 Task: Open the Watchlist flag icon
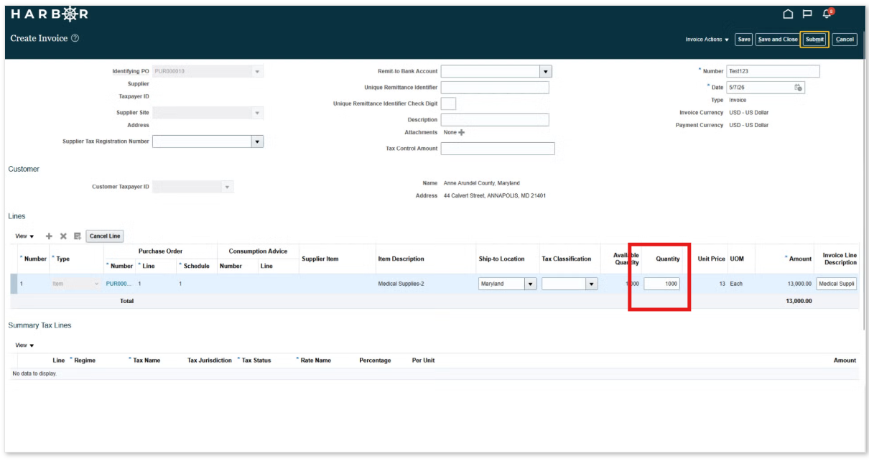pyautogui.click(x=807, y=14)
